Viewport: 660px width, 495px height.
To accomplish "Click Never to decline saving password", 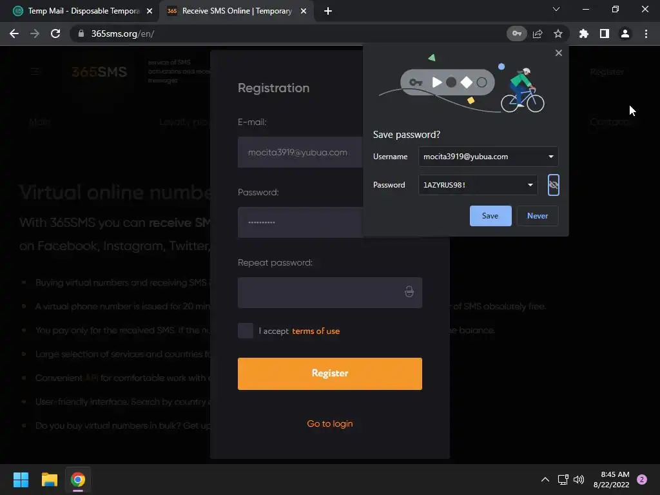I will tap(538, 216).
